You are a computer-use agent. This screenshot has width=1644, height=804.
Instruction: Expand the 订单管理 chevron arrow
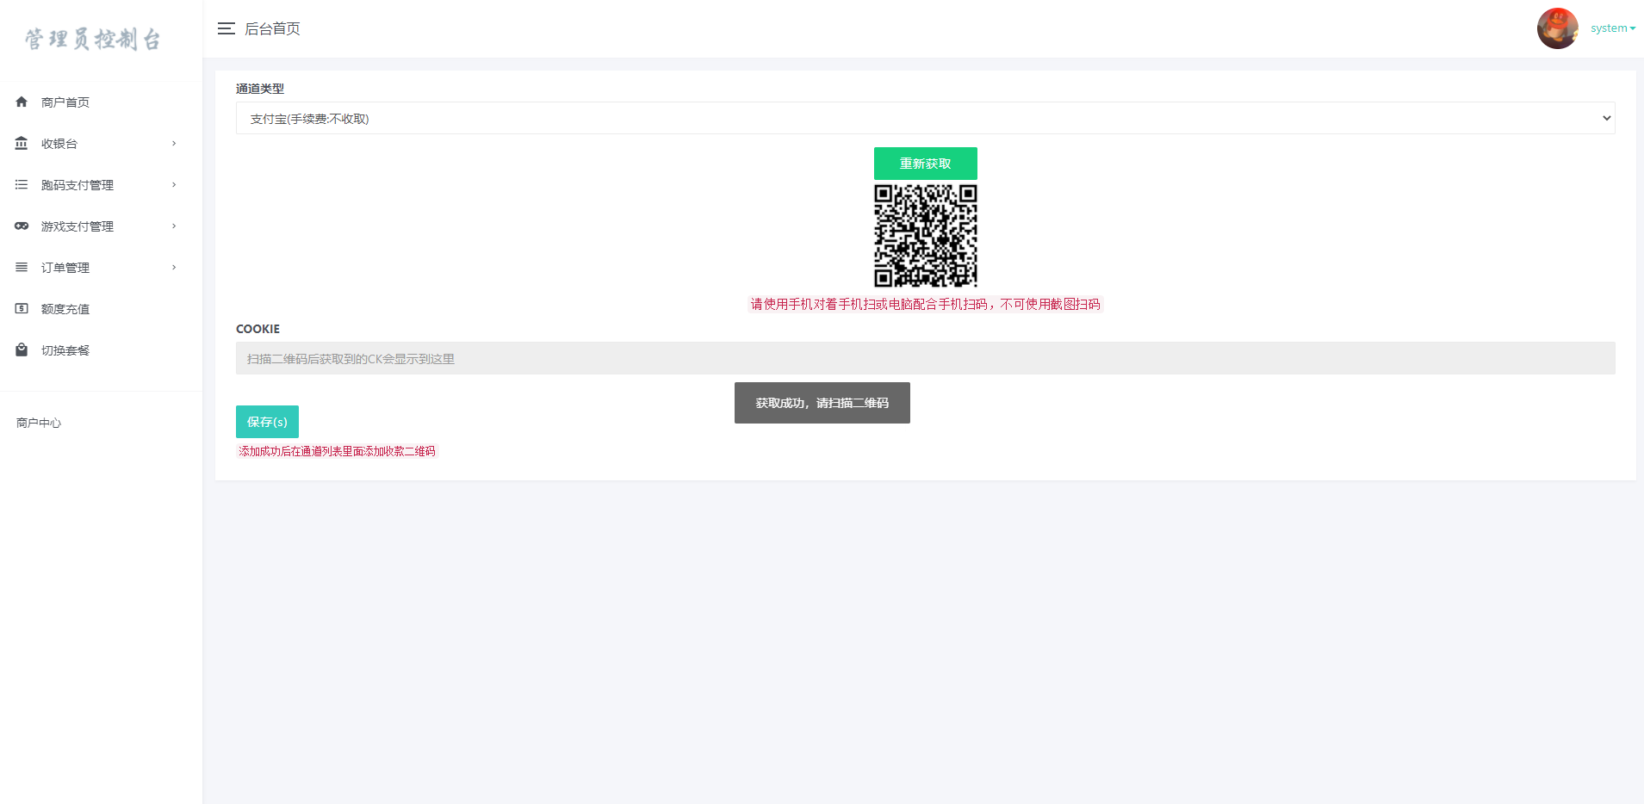tap(174, 267)
